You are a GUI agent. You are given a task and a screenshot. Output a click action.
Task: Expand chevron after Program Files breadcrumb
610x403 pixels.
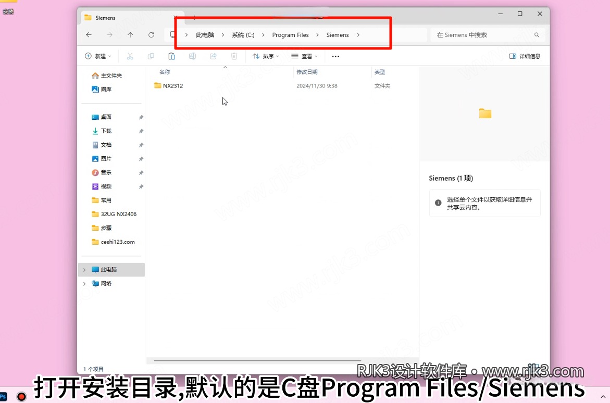point(317,35)
